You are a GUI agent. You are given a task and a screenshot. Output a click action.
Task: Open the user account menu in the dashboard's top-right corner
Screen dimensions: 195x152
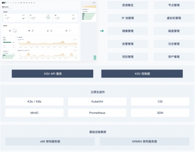(x=94, y=3)
